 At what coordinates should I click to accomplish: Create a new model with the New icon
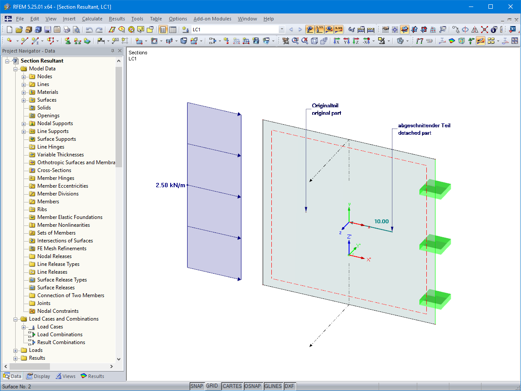[9, 29]
